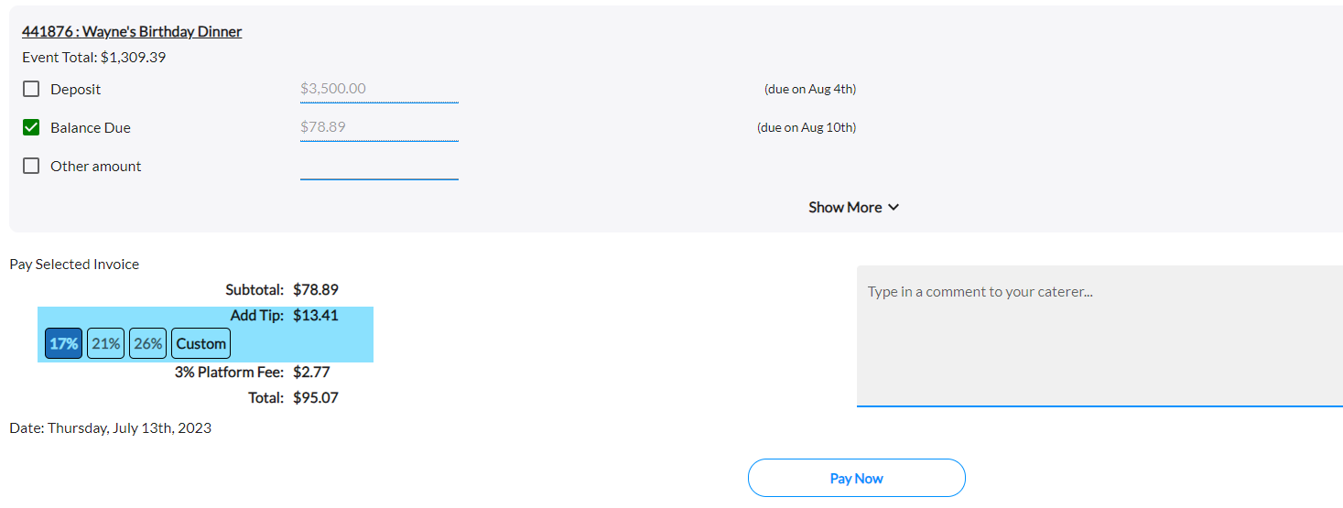1343x508 pixels.
Task: Open the Custom tip option
Action: (201, 344)
